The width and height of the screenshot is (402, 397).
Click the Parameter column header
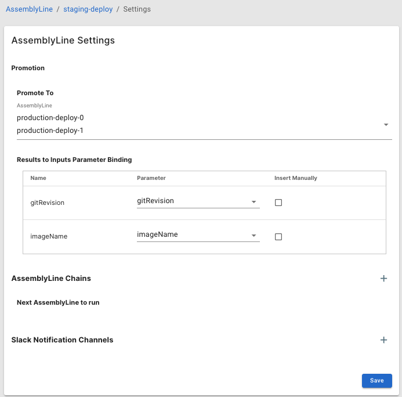(x=151, y=178)
